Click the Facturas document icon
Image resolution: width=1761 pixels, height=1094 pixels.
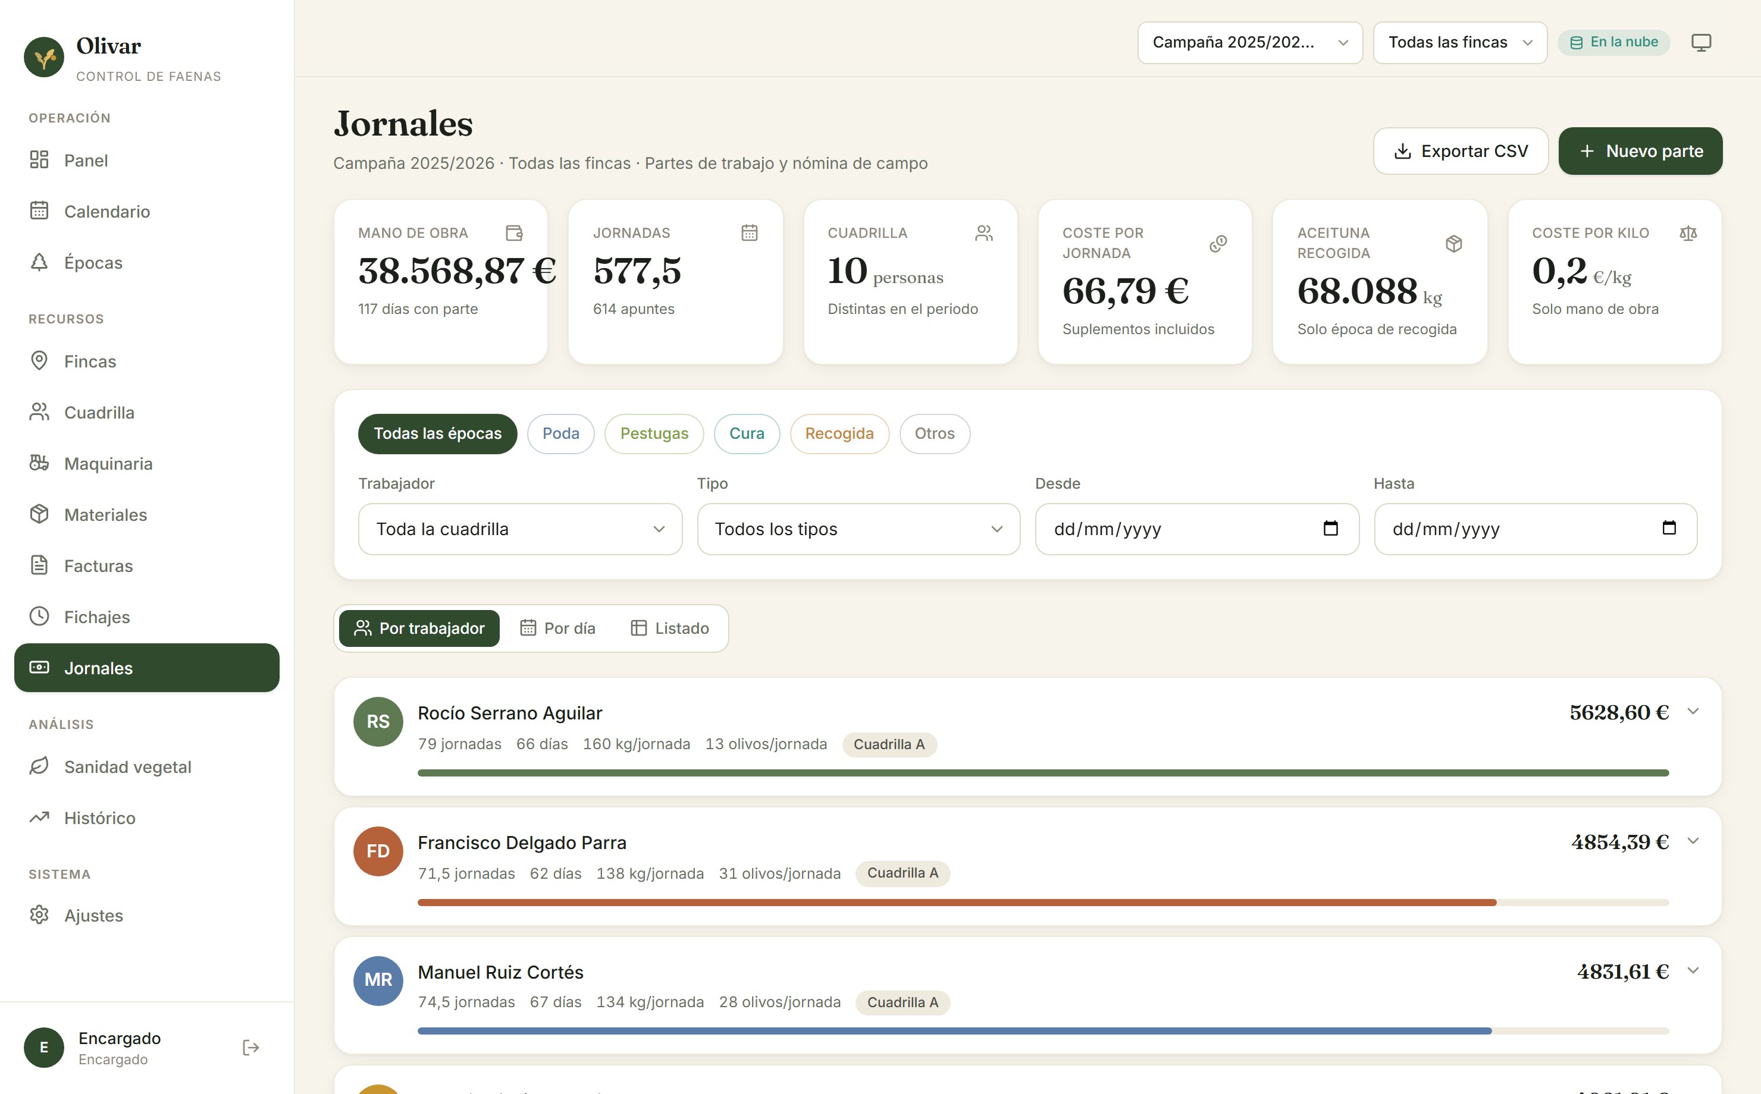click(39, 566)
